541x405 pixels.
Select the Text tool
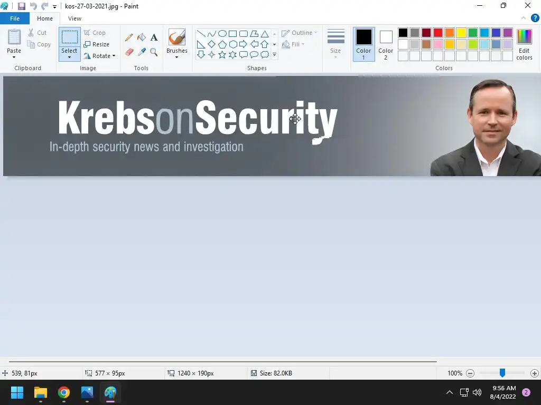click(x=154, y=37)
